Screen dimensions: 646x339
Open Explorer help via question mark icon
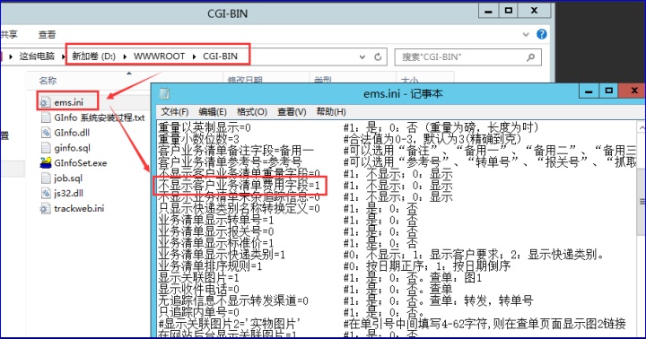(542, 34)
